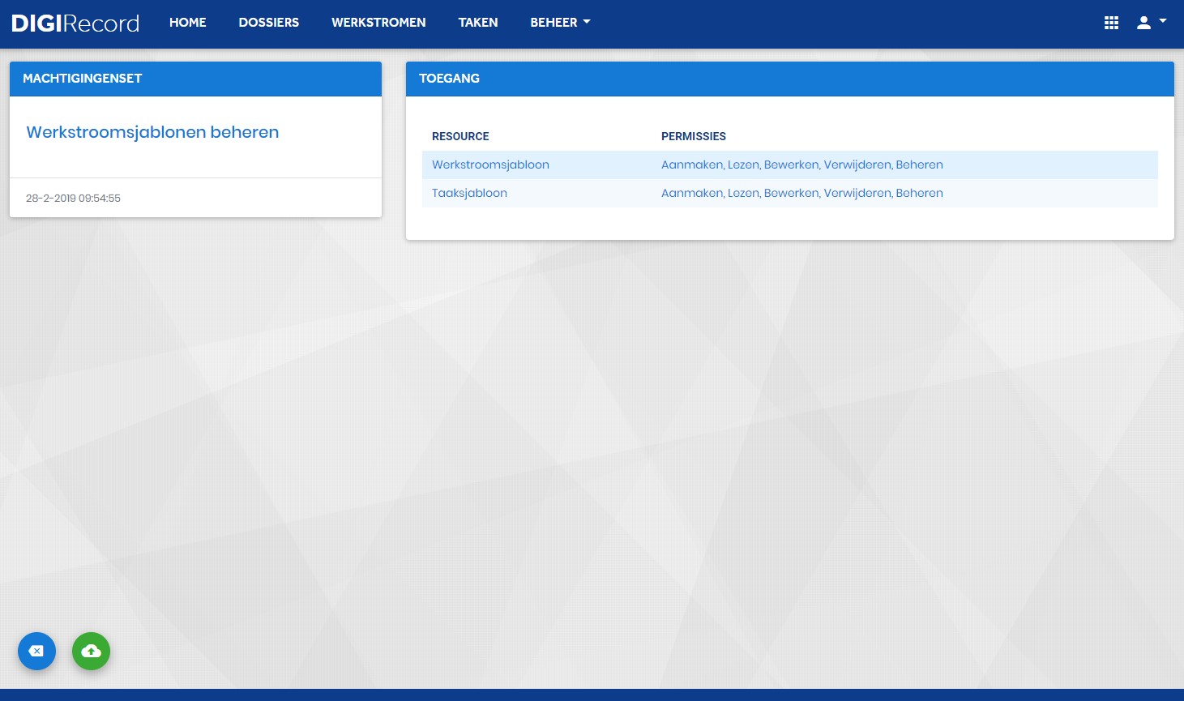Screen dimensions: 1184x701
Task: Click the green cloud upload button
Action: [91, 651]
